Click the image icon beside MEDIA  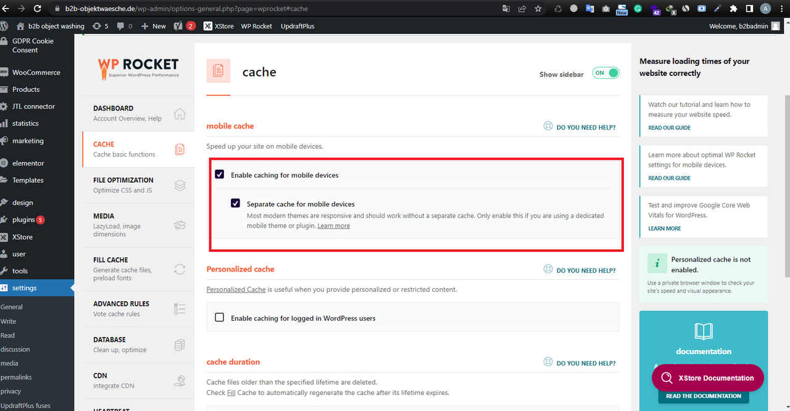[180, 225]
